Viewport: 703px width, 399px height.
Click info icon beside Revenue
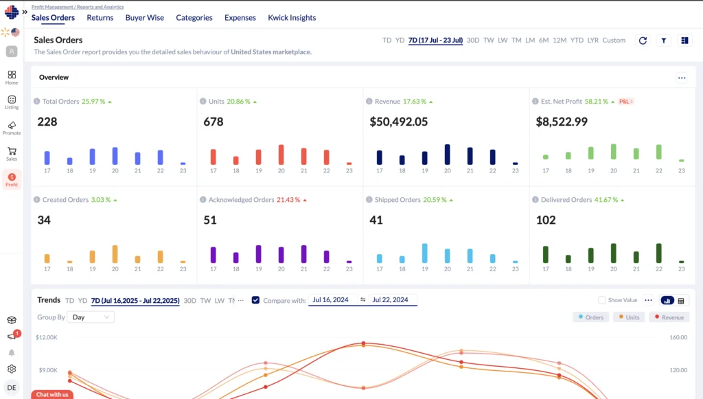(369, 102)
